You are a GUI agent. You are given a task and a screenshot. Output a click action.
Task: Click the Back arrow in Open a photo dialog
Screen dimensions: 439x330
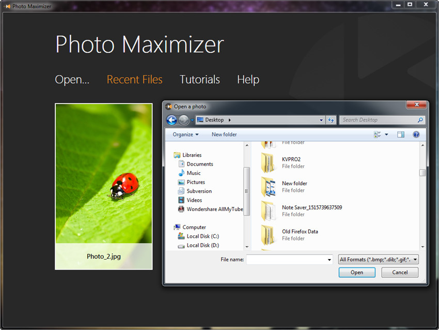pos(171,120)
